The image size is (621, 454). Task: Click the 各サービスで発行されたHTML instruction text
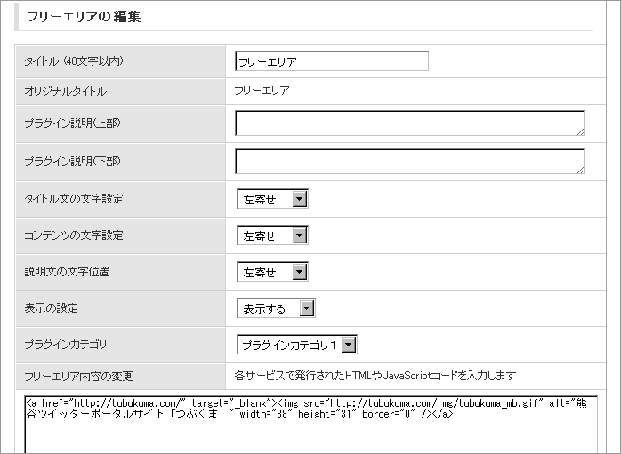tap(375, 375)
